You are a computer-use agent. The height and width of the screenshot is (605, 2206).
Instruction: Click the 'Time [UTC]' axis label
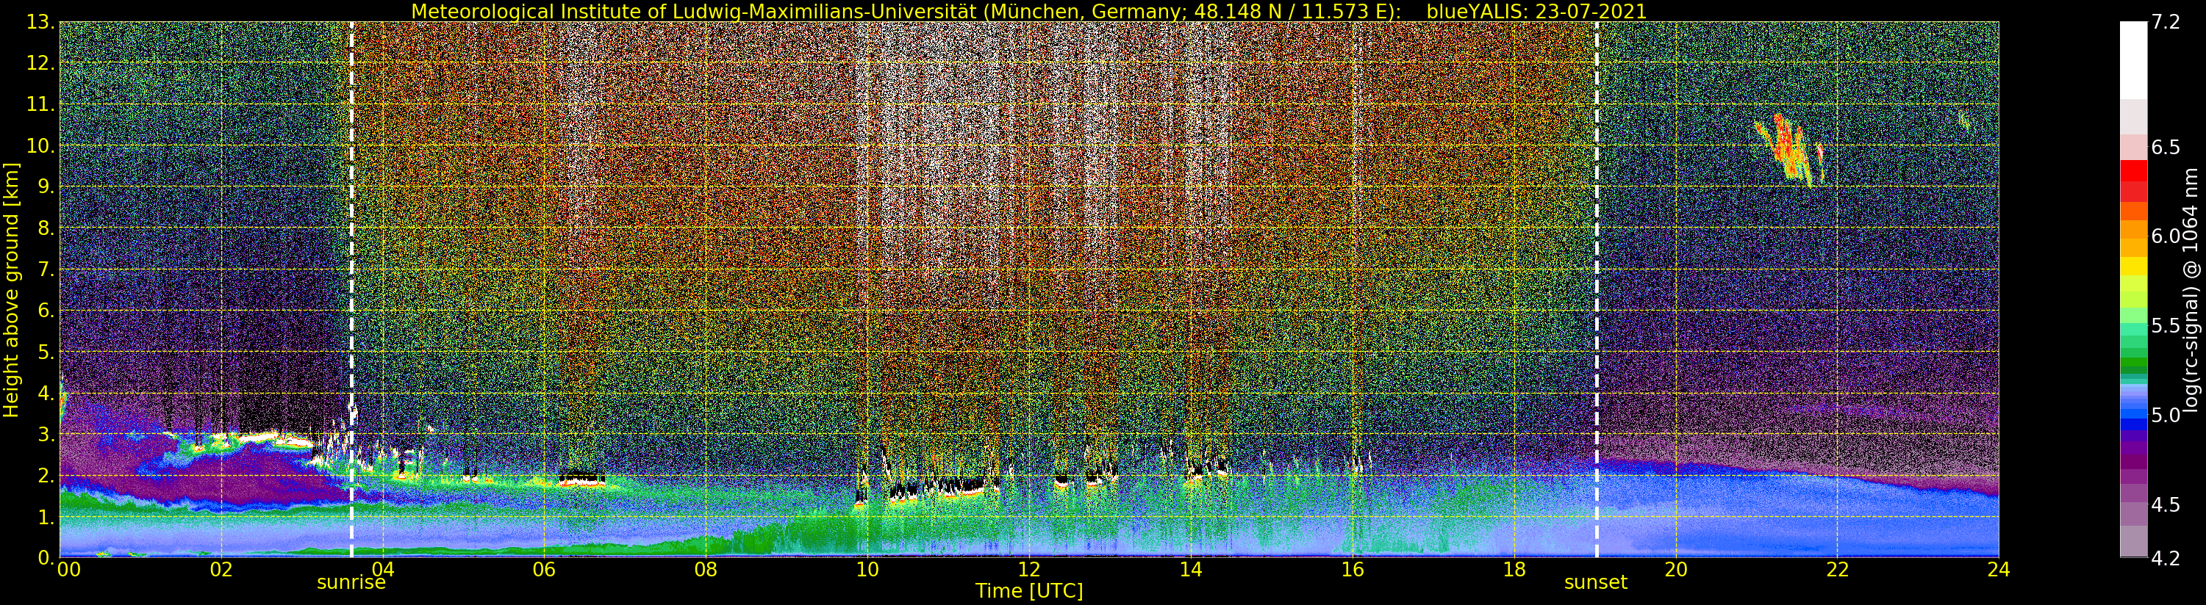pos(1028,591)
